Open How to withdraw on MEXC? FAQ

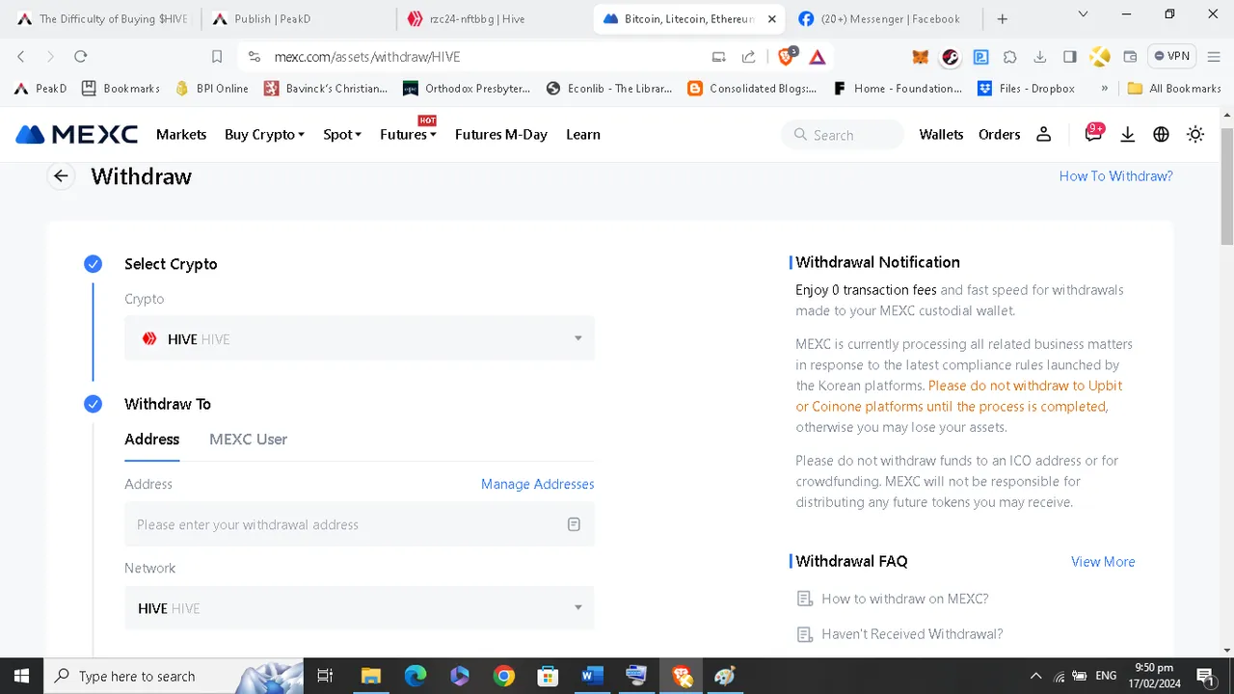pyautogui.click(x=904, y=599)
